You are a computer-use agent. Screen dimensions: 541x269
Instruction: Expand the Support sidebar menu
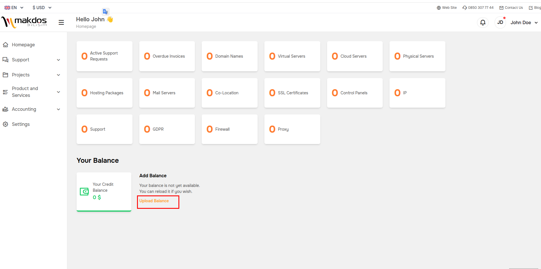(31, 60)
